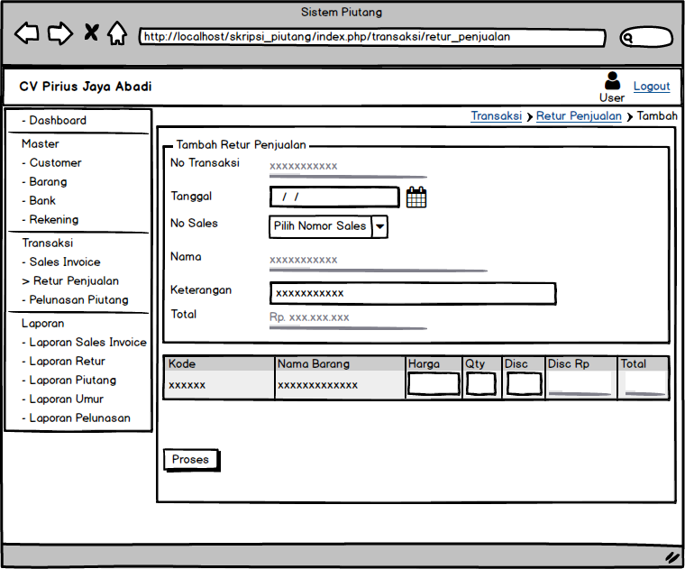
Task: Open Barang in the sidebar
Action: tap(44, 181)
